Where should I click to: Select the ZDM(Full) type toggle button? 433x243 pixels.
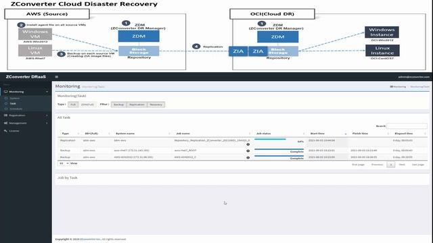[87, 105]
